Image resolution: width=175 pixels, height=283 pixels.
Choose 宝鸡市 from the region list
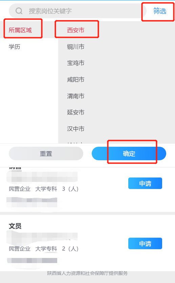[76, 63]
